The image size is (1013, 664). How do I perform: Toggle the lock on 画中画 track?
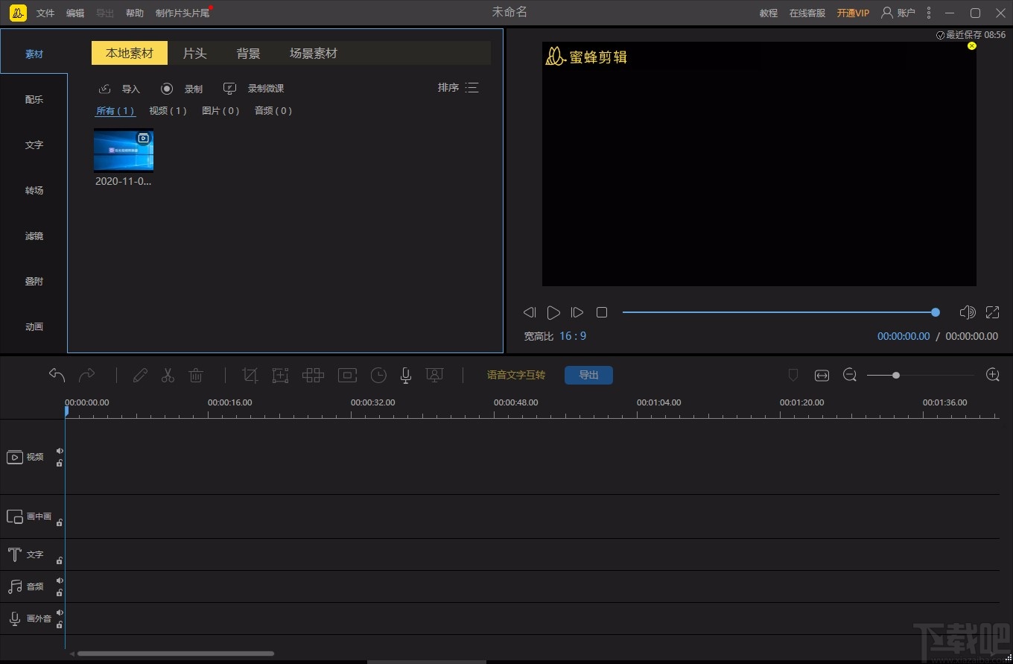tap(60, 522)
